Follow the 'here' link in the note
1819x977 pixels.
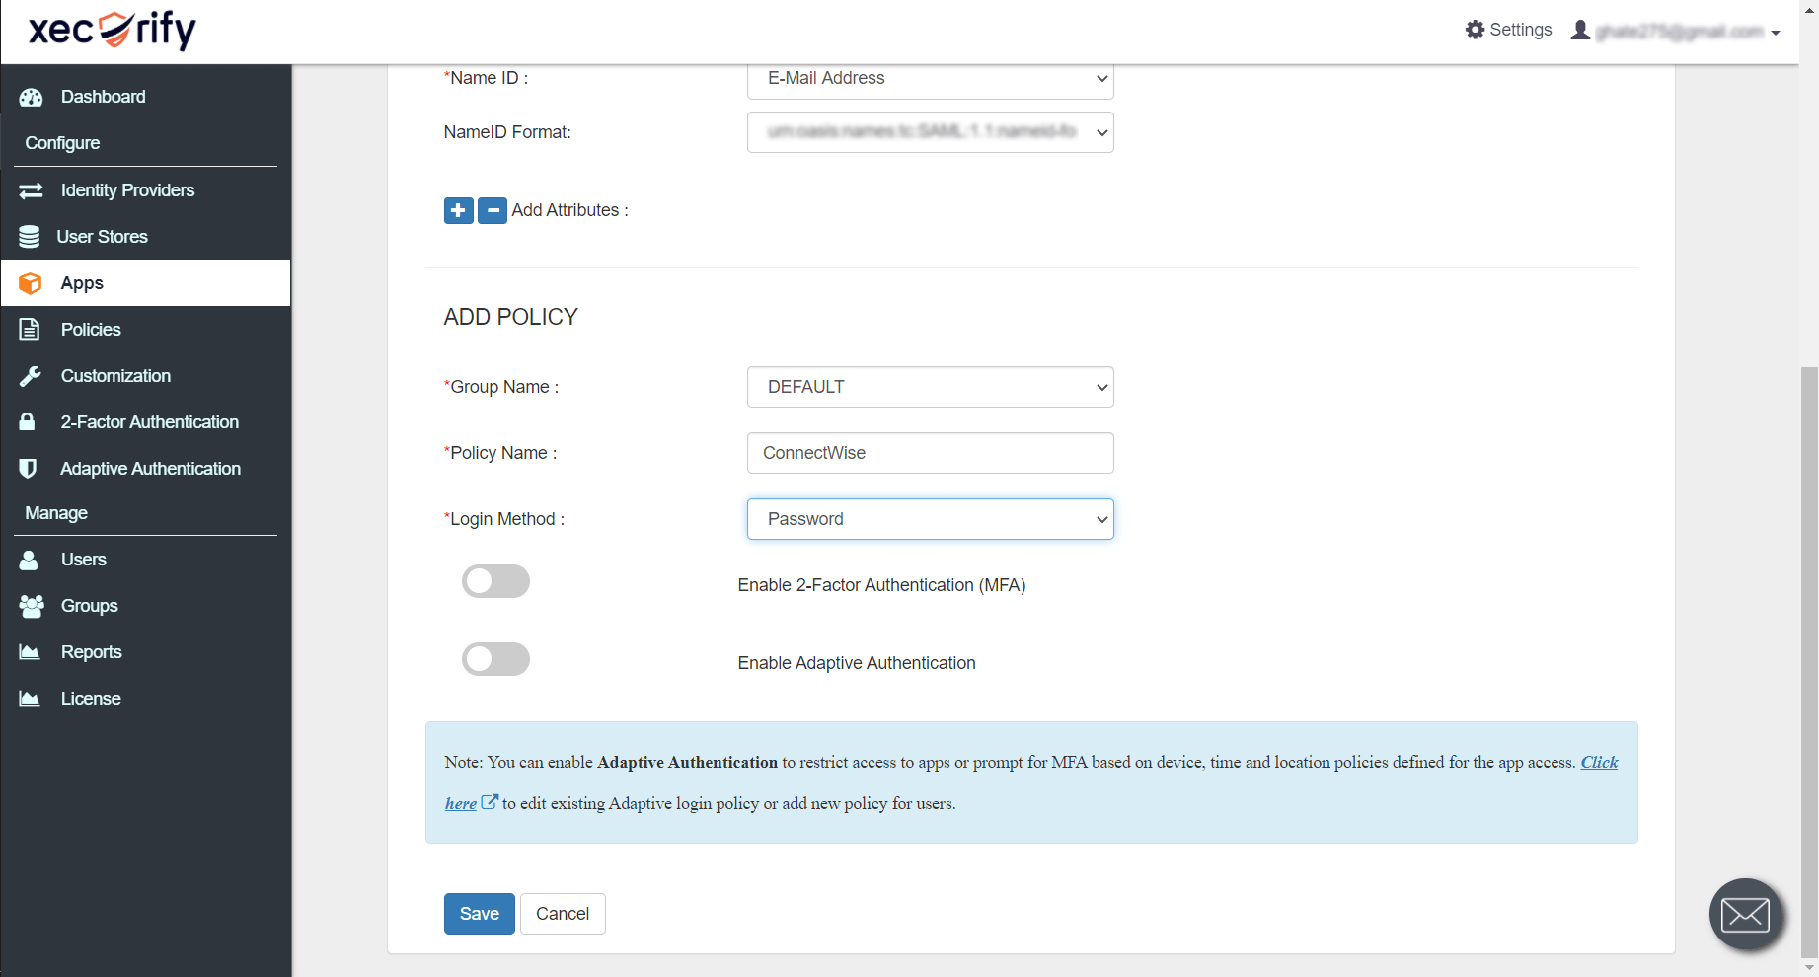(461, 803)
